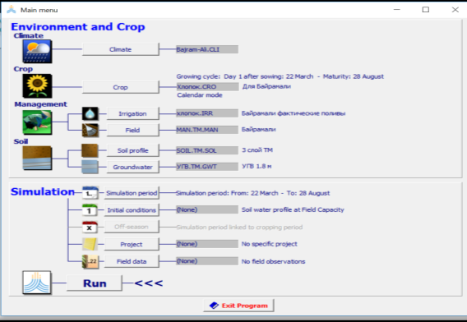This screenshot has width=467, height=322.
Task: Click the yellow Project notepad icon
Action: tap(90, 244)
